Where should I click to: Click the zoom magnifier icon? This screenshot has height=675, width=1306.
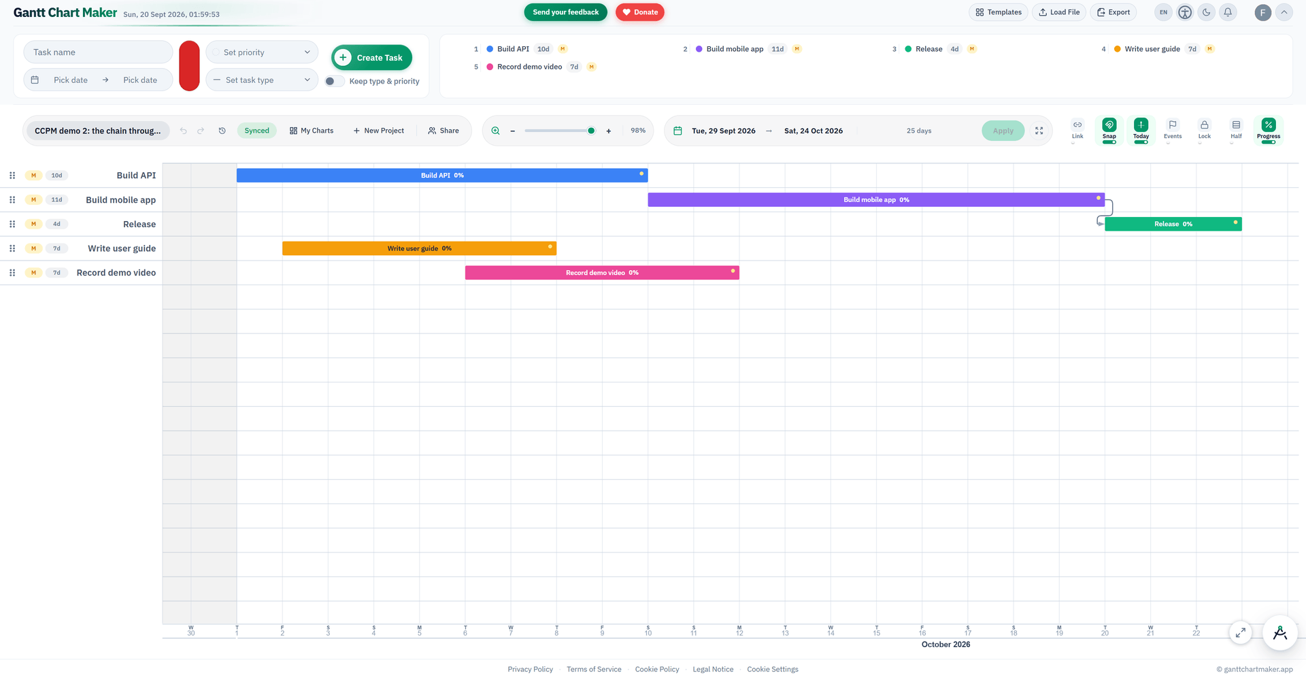coord(495,131)
